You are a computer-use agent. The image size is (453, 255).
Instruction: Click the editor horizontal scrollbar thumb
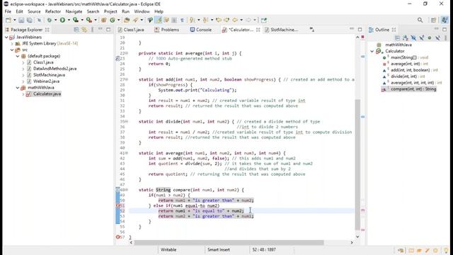pos(229,242)
